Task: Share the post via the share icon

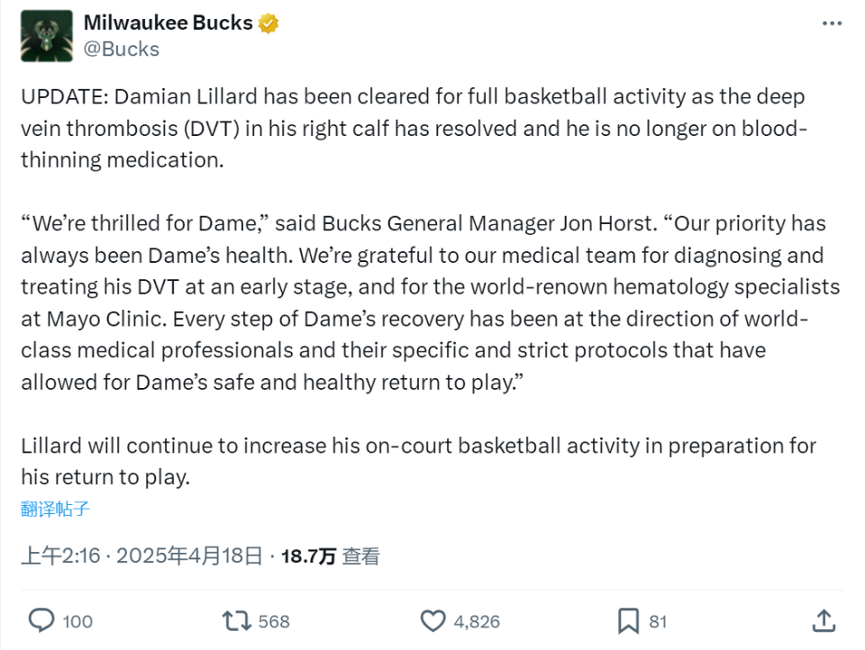Action: coord(823,619)
